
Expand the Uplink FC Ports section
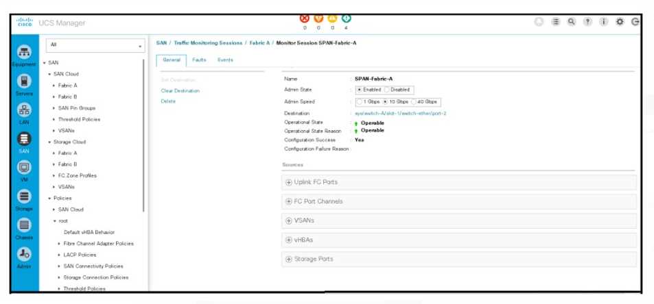click(289, 182)
